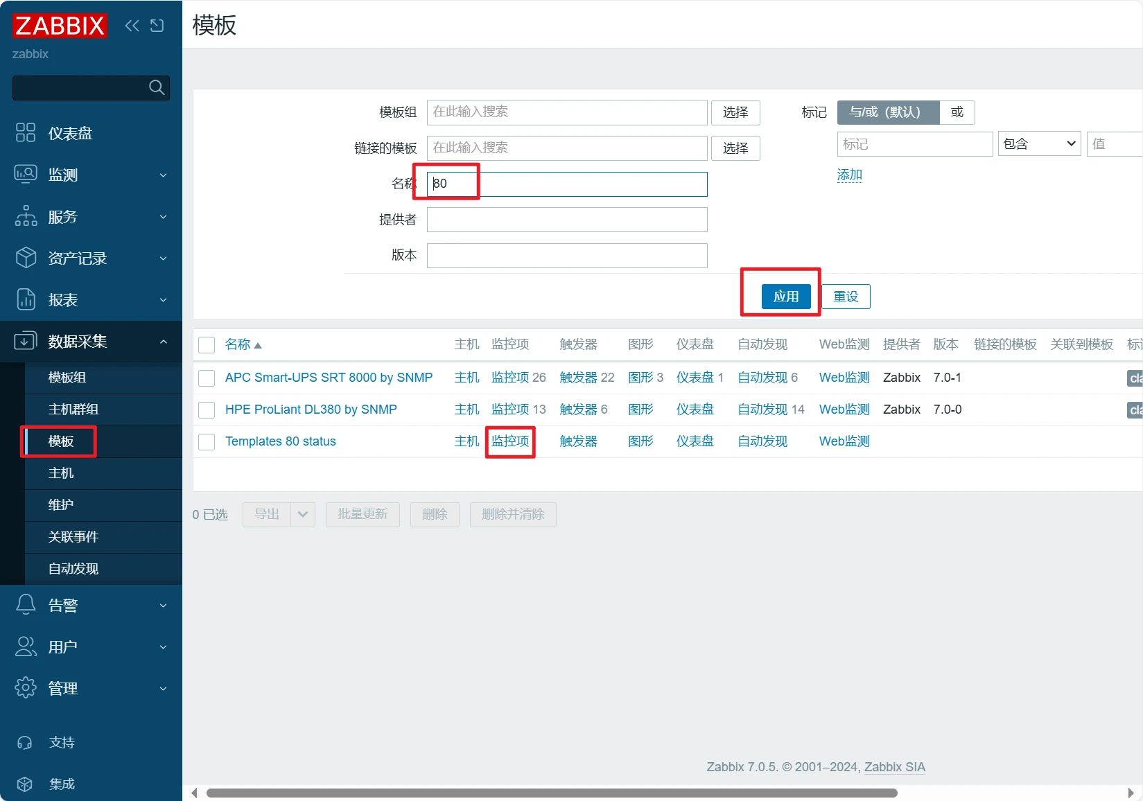Open the 包含 tag operator dropdown
The width and height of the screenshot is (1143, 801).
[x=1038, y=144]
